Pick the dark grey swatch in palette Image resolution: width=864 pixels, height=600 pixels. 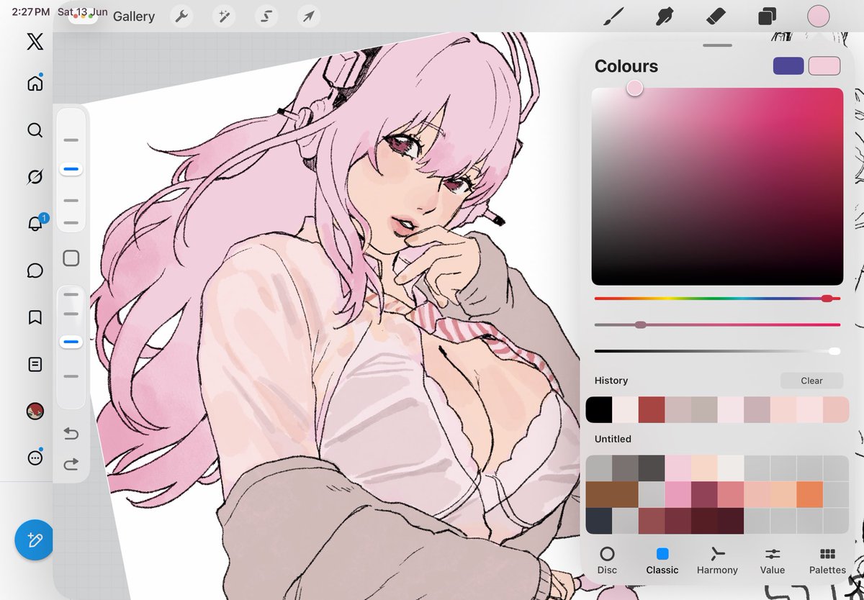pyautogui.click(x=652, y=468)
